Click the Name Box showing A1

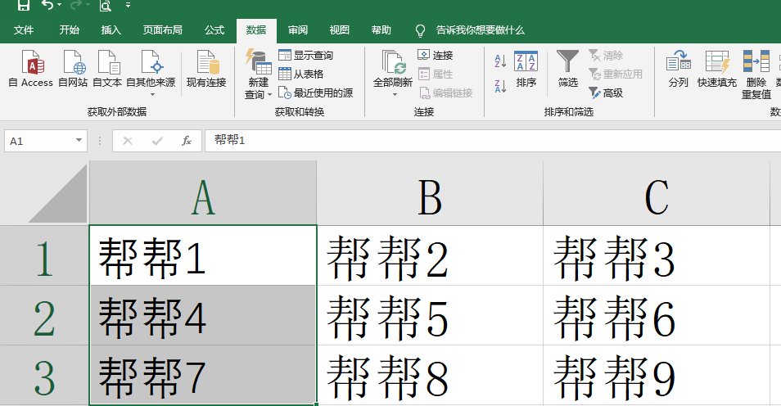click(38, 141)
